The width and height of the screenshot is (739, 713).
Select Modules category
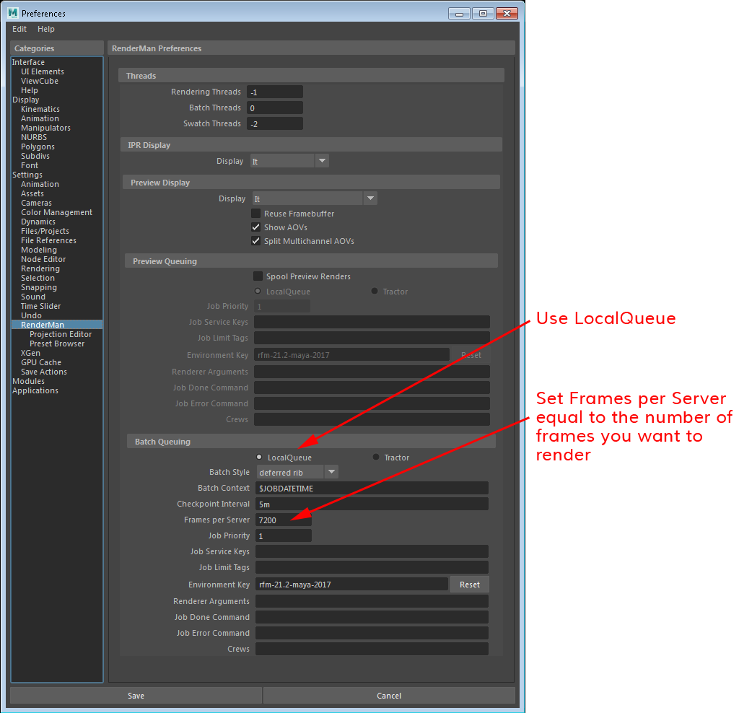28,381
